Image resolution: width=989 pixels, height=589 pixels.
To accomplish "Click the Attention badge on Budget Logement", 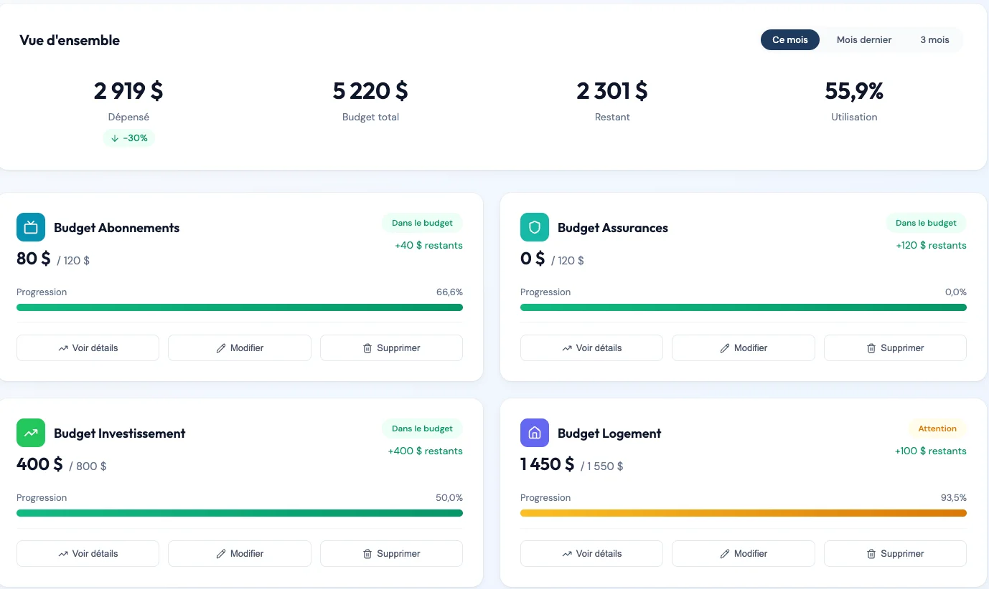I will [937, 428].
